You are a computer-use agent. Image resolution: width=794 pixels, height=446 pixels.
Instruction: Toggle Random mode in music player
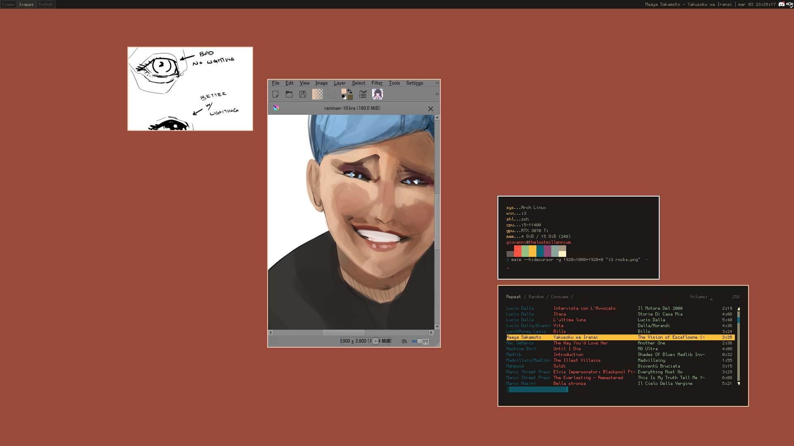[x=536, y=297]
